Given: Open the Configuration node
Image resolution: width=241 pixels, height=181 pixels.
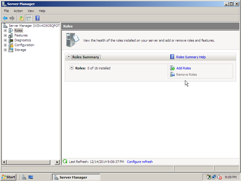Looking at the screenshot, I should 24,45.
